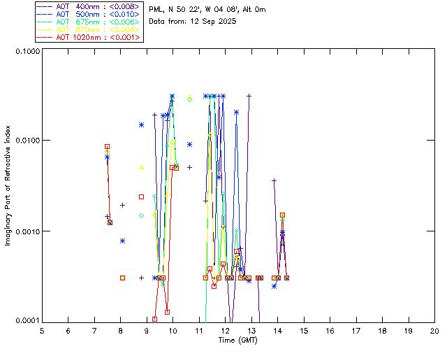Click the 17 tick on time axis

click(356, 330)
